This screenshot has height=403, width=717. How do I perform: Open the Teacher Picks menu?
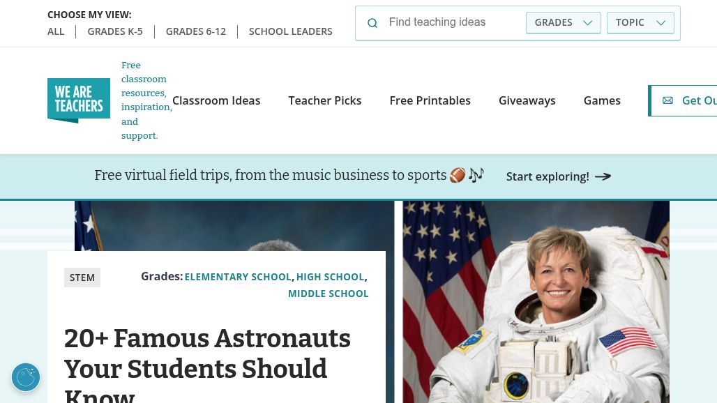pyautogui.click(x=325, y=100)
